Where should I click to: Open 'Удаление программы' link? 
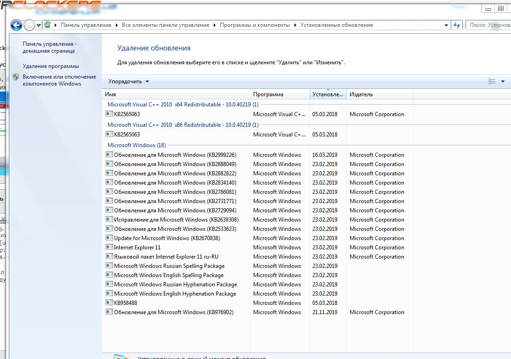[x=51, y=66]
